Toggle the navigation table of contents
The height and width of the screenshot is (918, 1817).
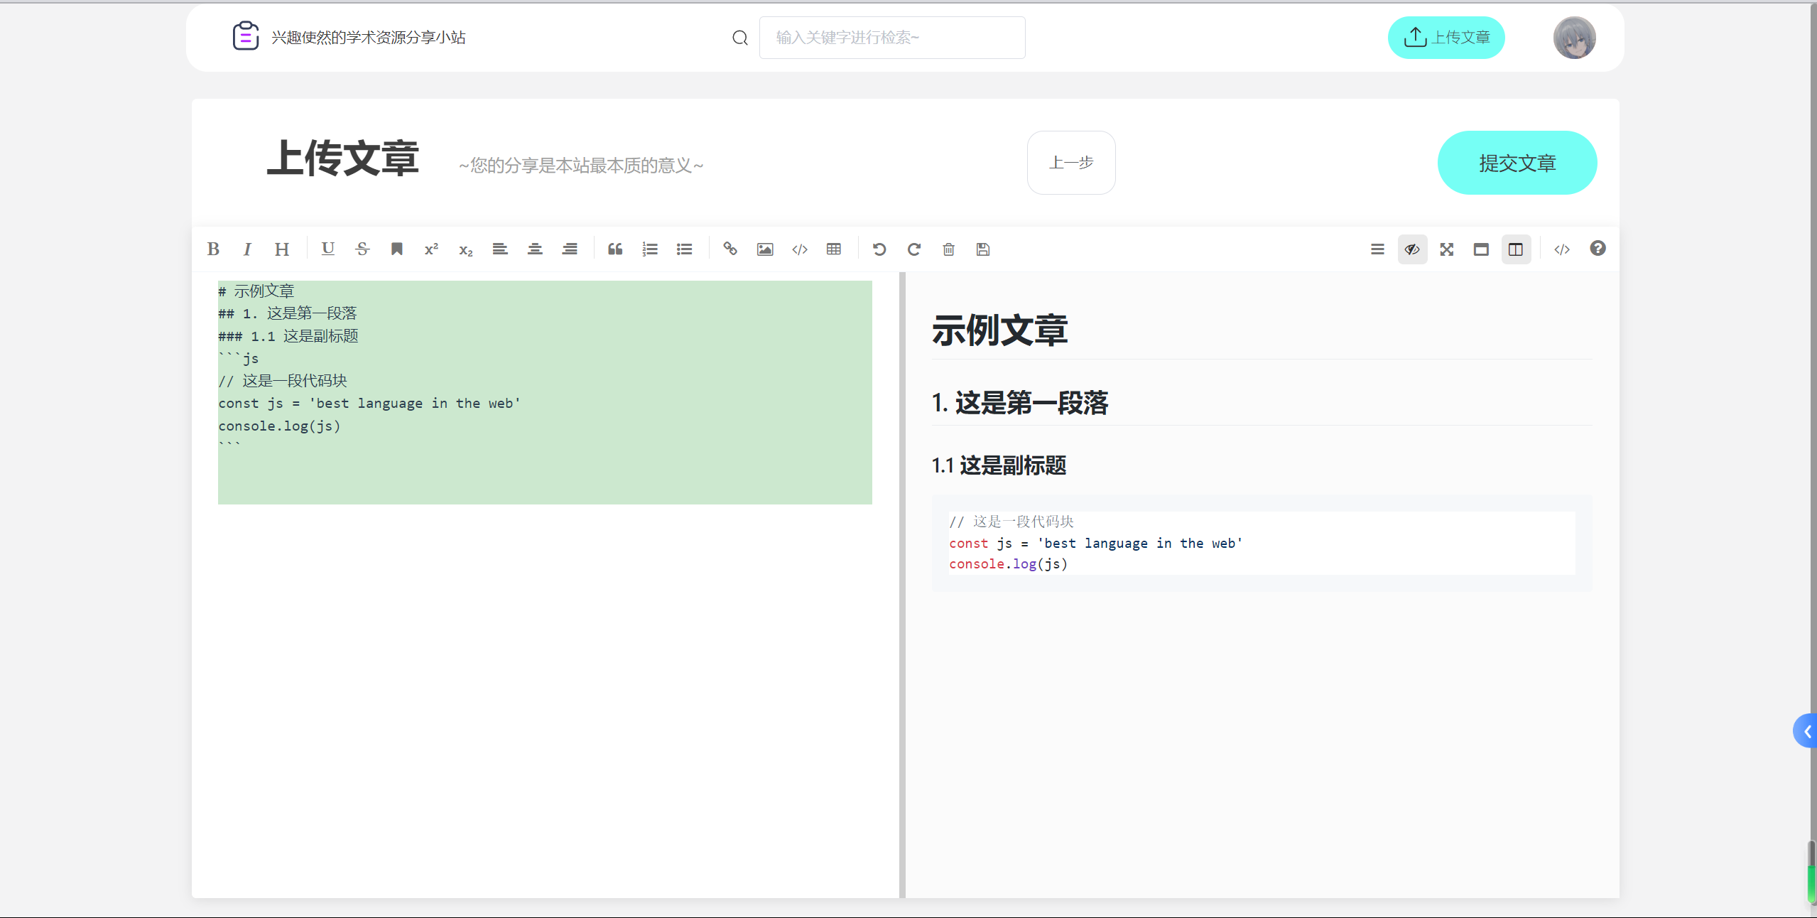1377,249
